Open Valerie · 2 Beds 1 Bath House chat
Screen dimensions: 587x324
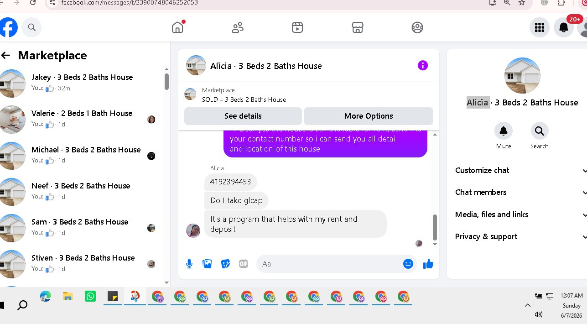(82, 119)
